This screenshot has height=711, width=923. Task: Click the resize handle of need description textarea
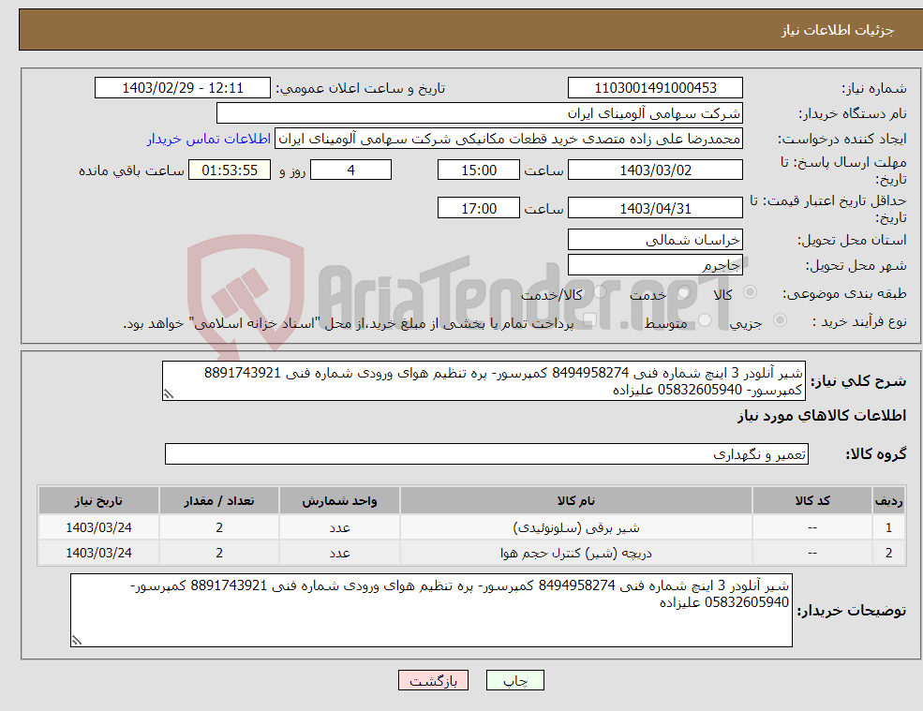tap(169, 394)
